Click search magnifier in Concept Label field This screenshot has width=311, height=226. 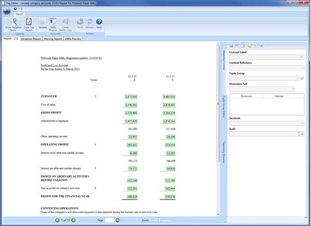click(301, 58)
